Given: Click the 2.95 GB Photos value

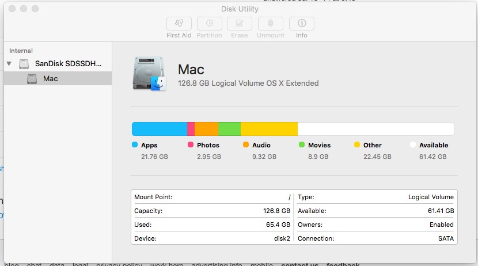Looking at the screenshot, I should click(x=209, y=157).
